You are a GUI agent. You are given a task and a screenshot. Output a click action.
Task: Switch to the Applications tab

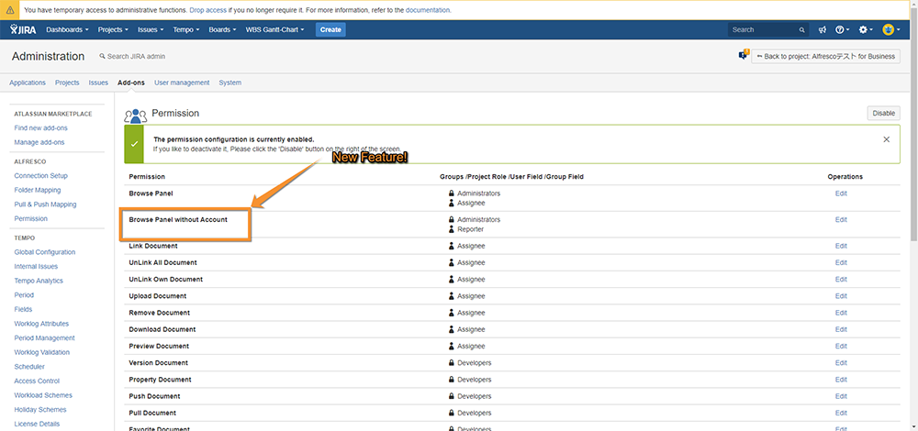(28, 83)
